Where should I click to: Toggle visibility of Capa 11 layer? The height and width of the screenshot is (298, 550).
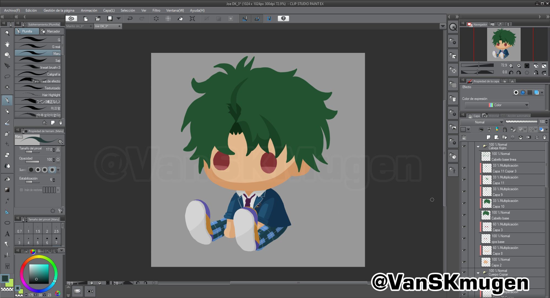pos(464,180)
